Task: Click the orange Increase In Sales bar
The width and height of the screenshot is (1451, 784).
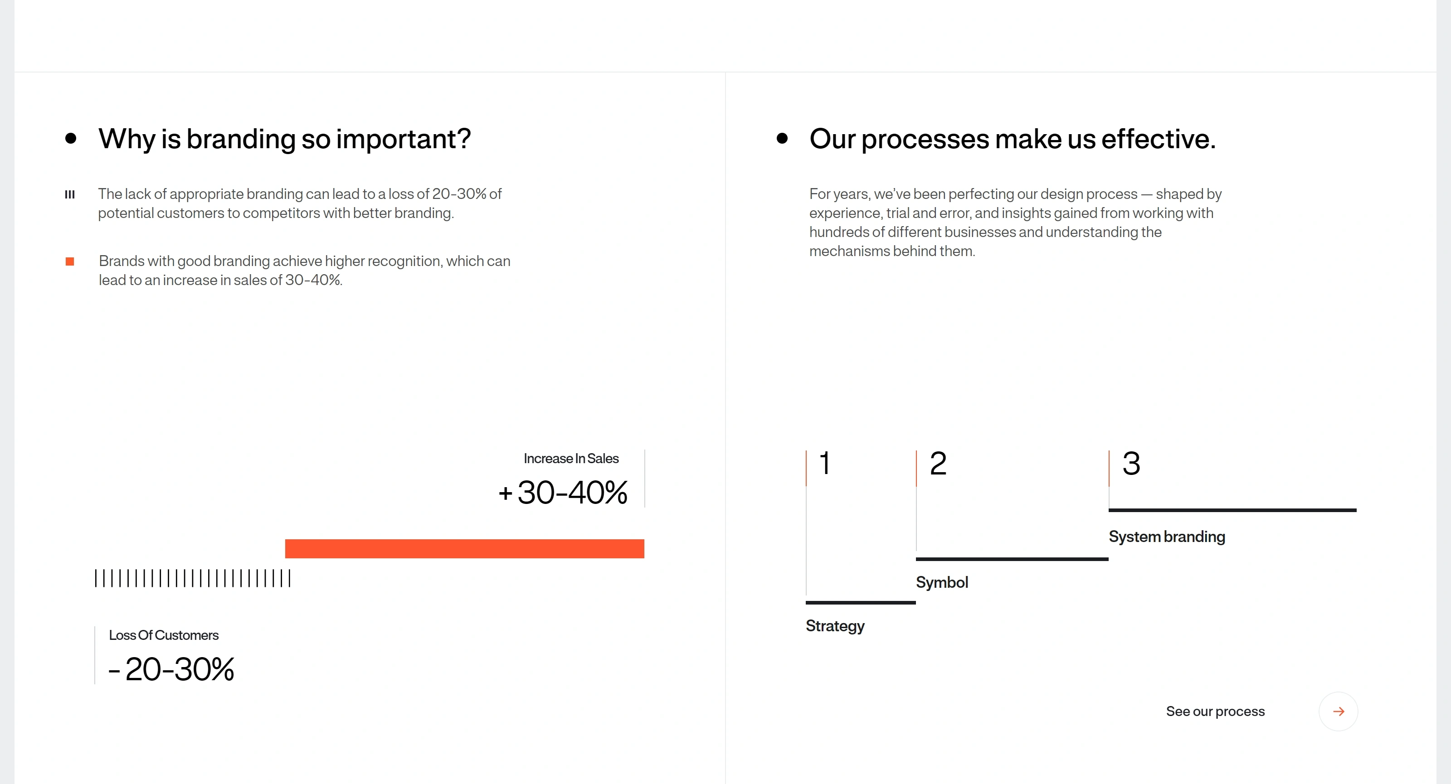Action: point(464,549)
